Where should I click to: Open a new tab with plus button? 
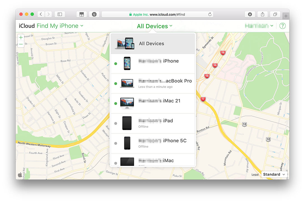[x=286, y=16]
